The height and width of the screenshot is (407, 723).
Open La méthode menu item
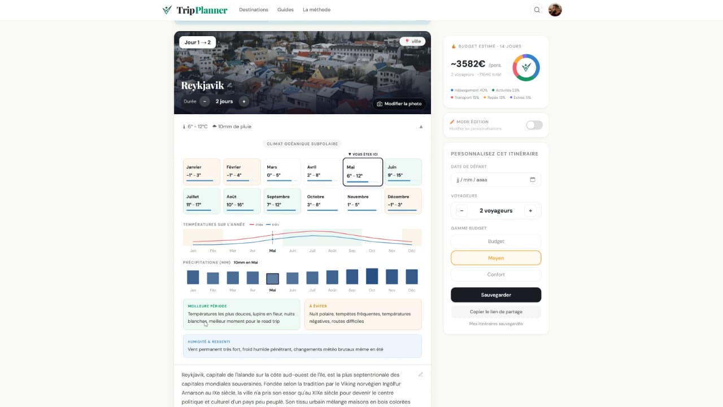(316, 10)
